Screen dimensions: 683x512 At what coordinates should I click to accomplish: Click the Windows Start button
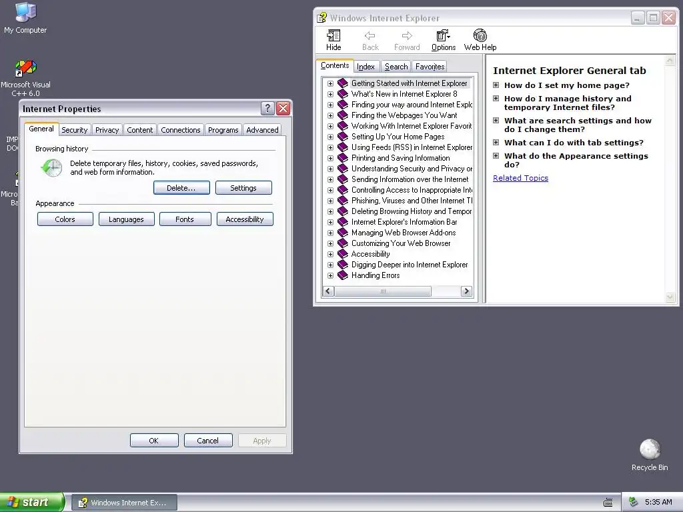coord(32,502)
